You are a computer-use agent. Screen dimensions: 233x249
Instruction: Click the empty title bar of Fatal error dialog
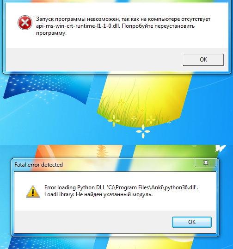pos(129,165)
